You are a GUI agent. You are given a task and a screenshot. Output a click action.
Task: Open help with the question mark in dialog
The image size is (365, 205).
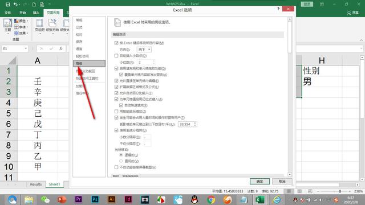278,9
